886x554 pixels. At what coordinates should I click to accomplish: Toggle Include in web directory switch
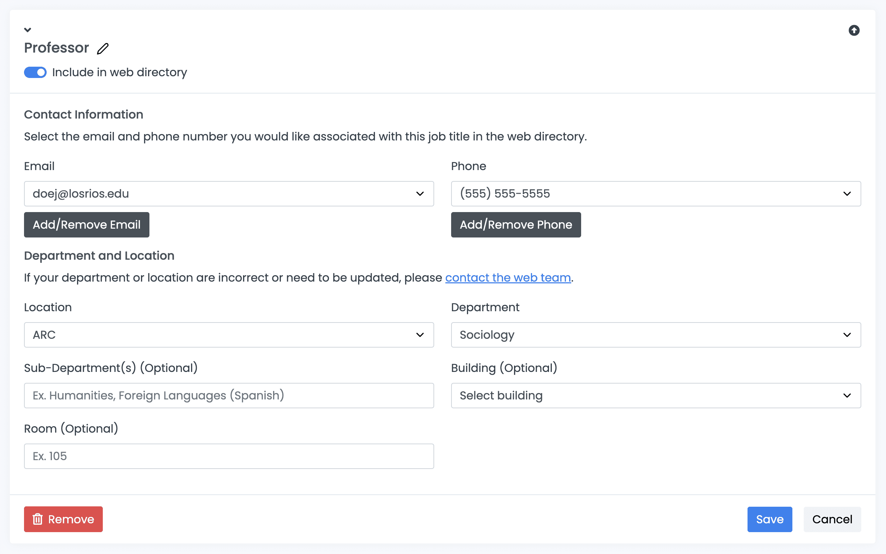[x=35, y=72]
